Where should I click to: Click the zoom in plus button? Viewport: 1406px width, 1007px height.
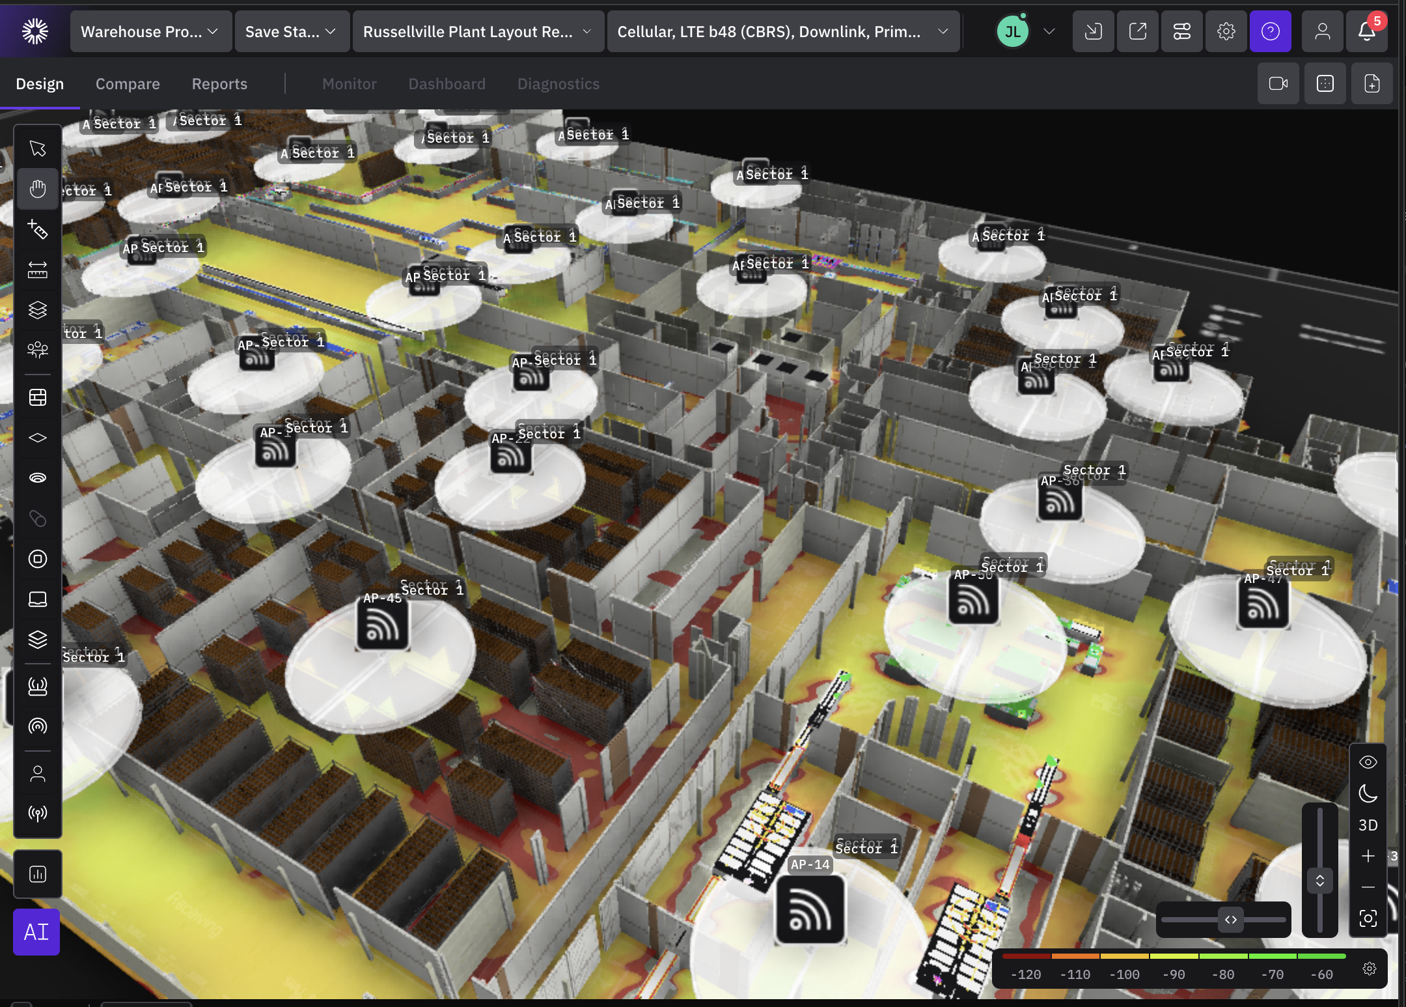[x=1368, y=856]
